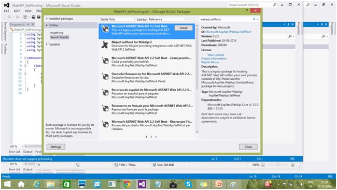This screenshot has height=190, width=337.
Task: Open Skype from the taskbar
Action: coord(188,184)
